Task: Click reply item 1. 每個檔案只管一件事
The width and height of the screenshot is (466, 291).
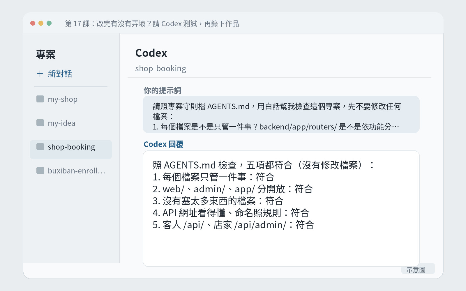Action: pyautogui.click(x=213, y=177)
